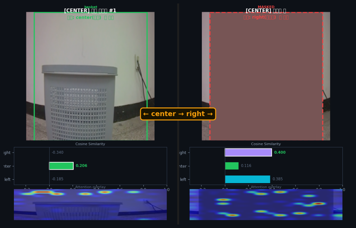Image resolution: width=356 pixels, height=228 pixels.
Task: Click the right chart's "Cosine Similarity" title
Action: (x=266, y=144)
